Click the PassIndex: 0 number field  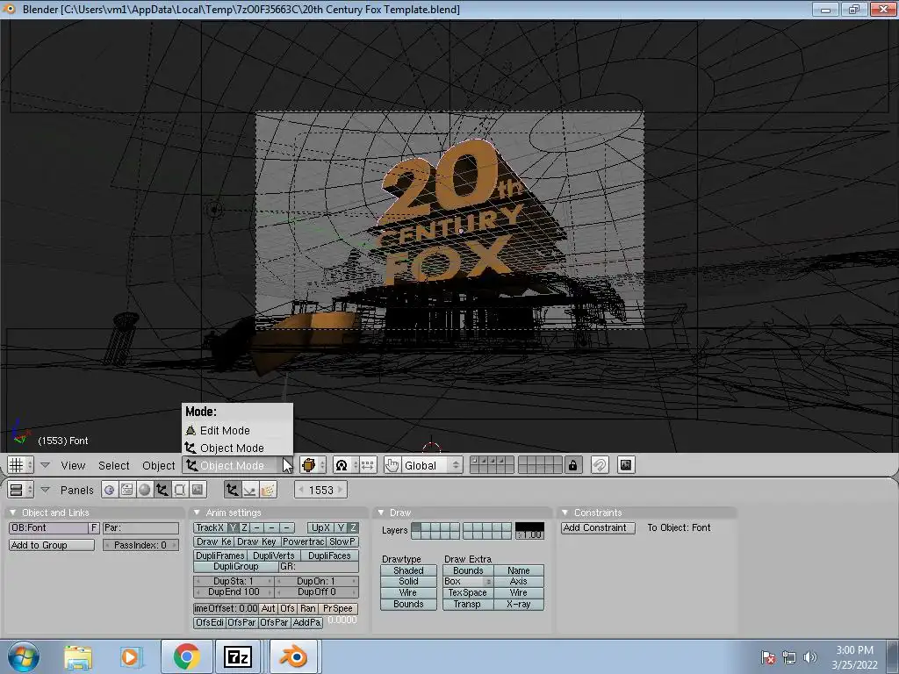pyautogui.click(x=140, y=544)
